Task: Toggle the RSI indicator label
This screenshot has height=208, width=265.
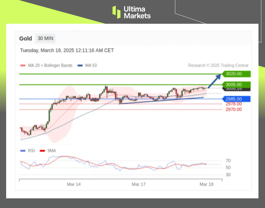Action: pyautogui.click(x=31, y=151)
